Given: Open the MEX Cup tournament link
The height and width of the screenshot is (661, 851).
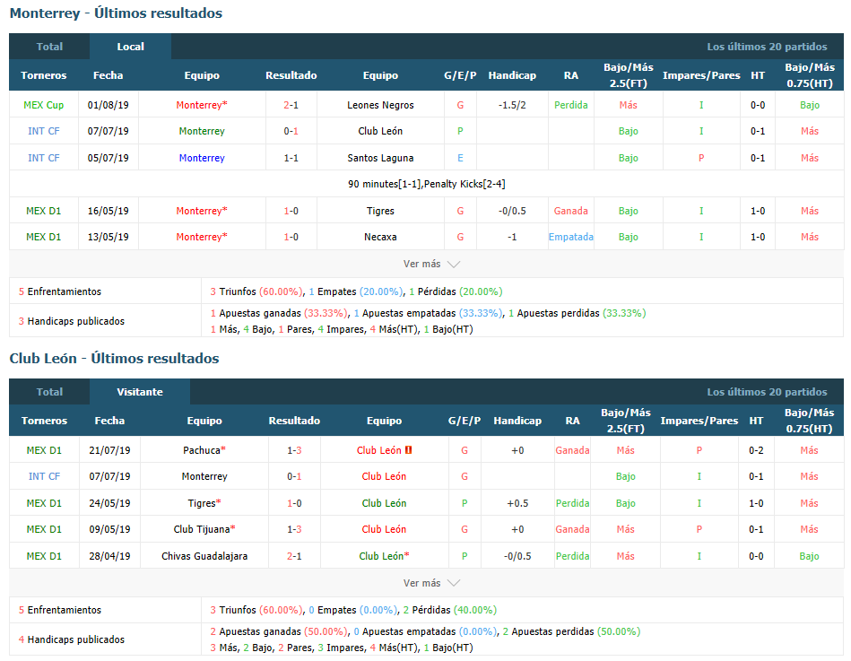Looking at the screenshot, I should (43, 105).
